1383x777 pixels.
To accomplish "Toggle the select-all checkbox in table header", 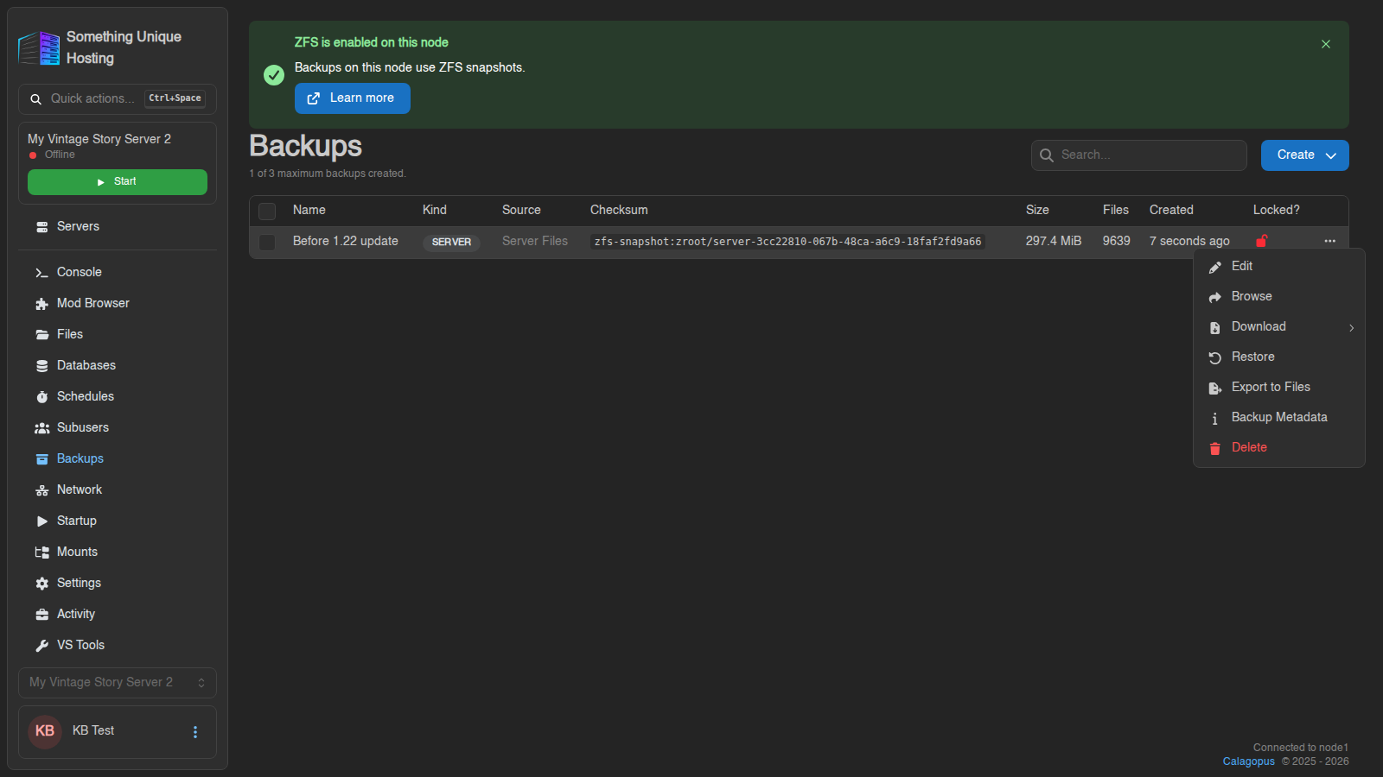I will (267, 211).
